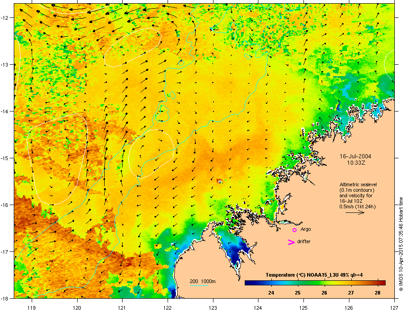The width and height of the screenshot is (404, 312).
Task: Click the 24 colorbar tick label
Action: click(271, 293)
